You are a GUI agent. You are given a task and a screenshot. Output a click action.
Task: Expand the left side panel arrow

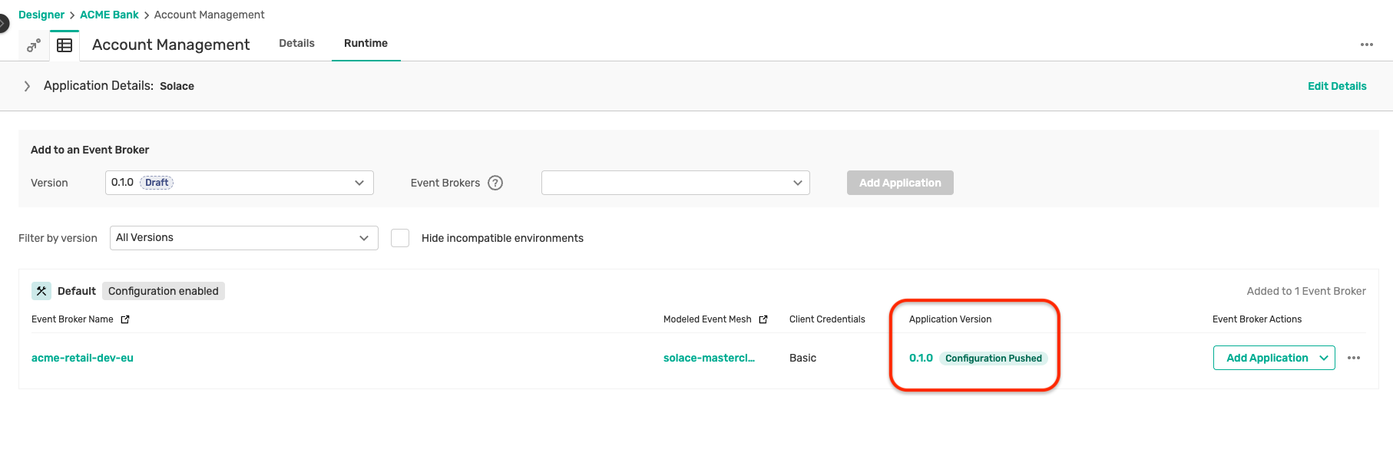[x=3, y=23]
